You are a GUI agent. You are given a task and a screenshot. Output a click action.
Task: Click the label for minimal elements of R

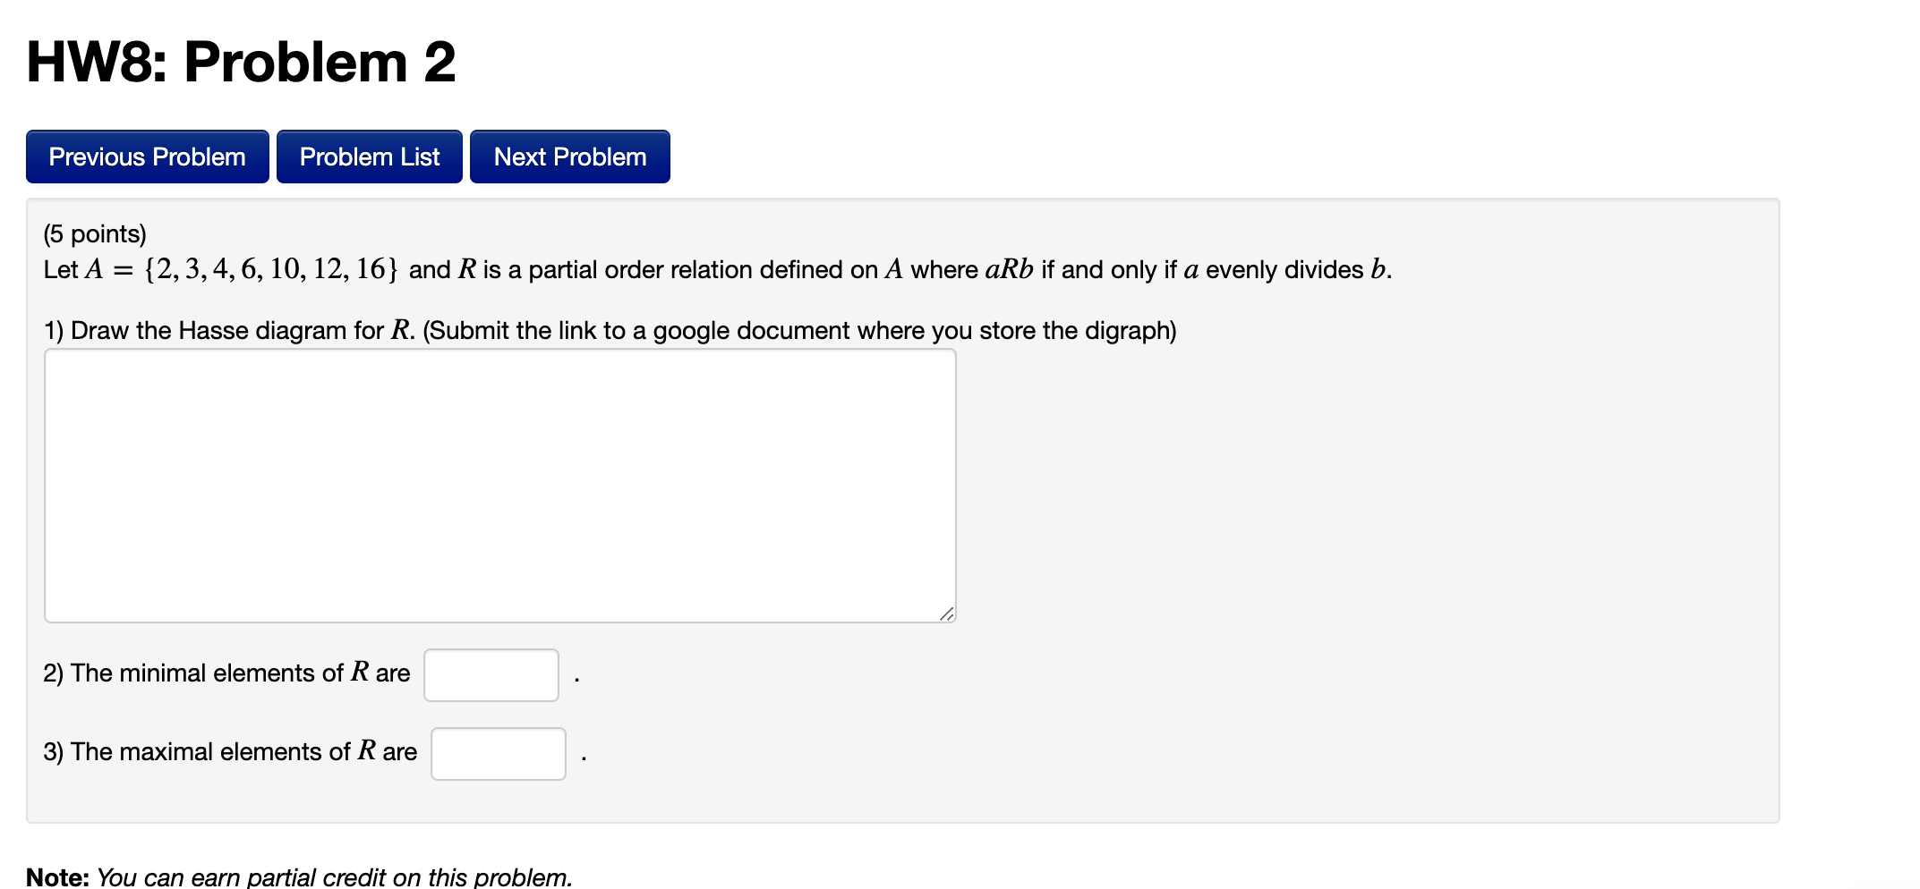226,673
